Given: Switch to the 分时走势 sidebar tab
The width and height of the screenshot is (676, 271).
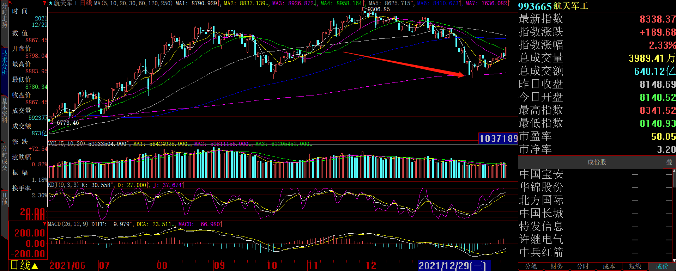Looking at the screenshot, I should coord(4,16).
